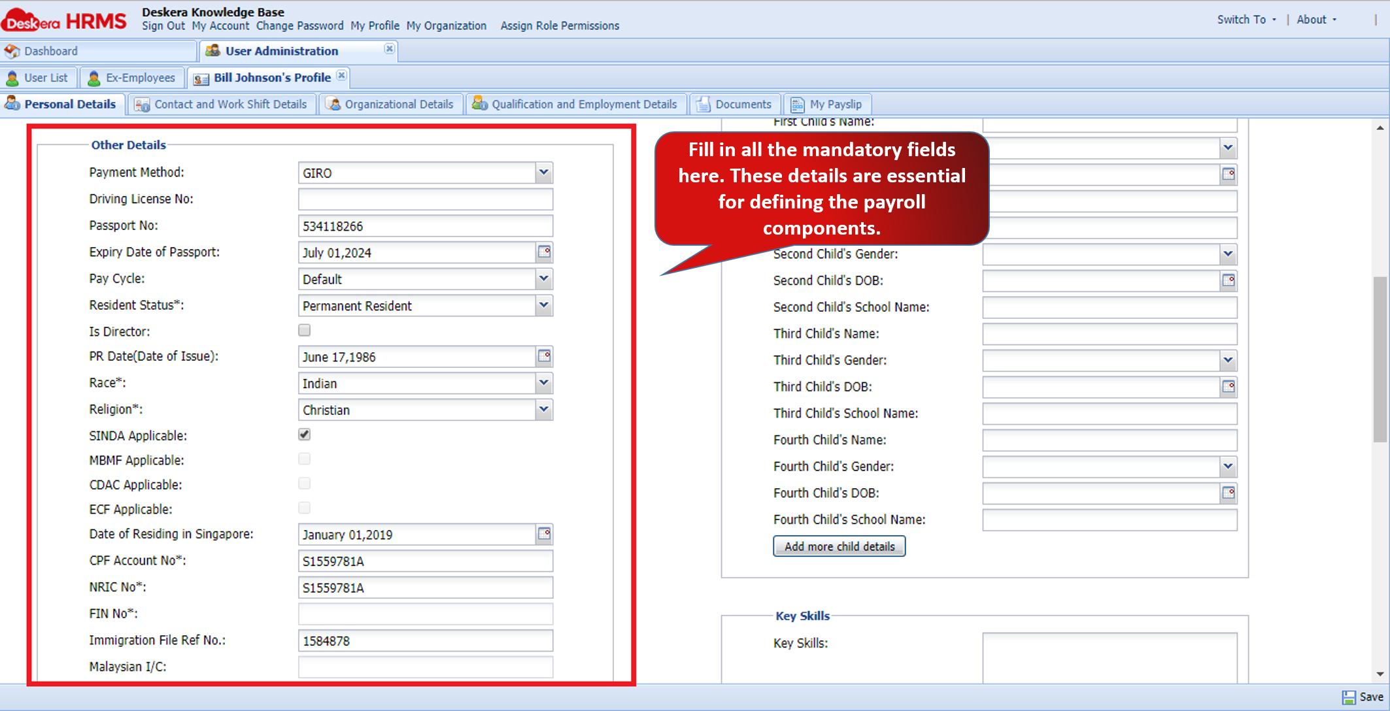Click the User List person icon

click(12, 78)
